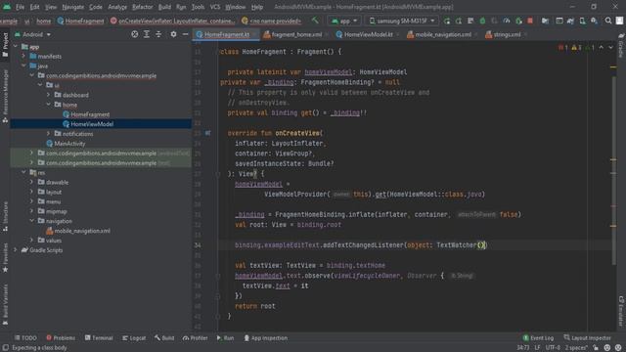
Task: Open the Android project view dropdown
Action: pyautogui.click(x=32, y=35)
